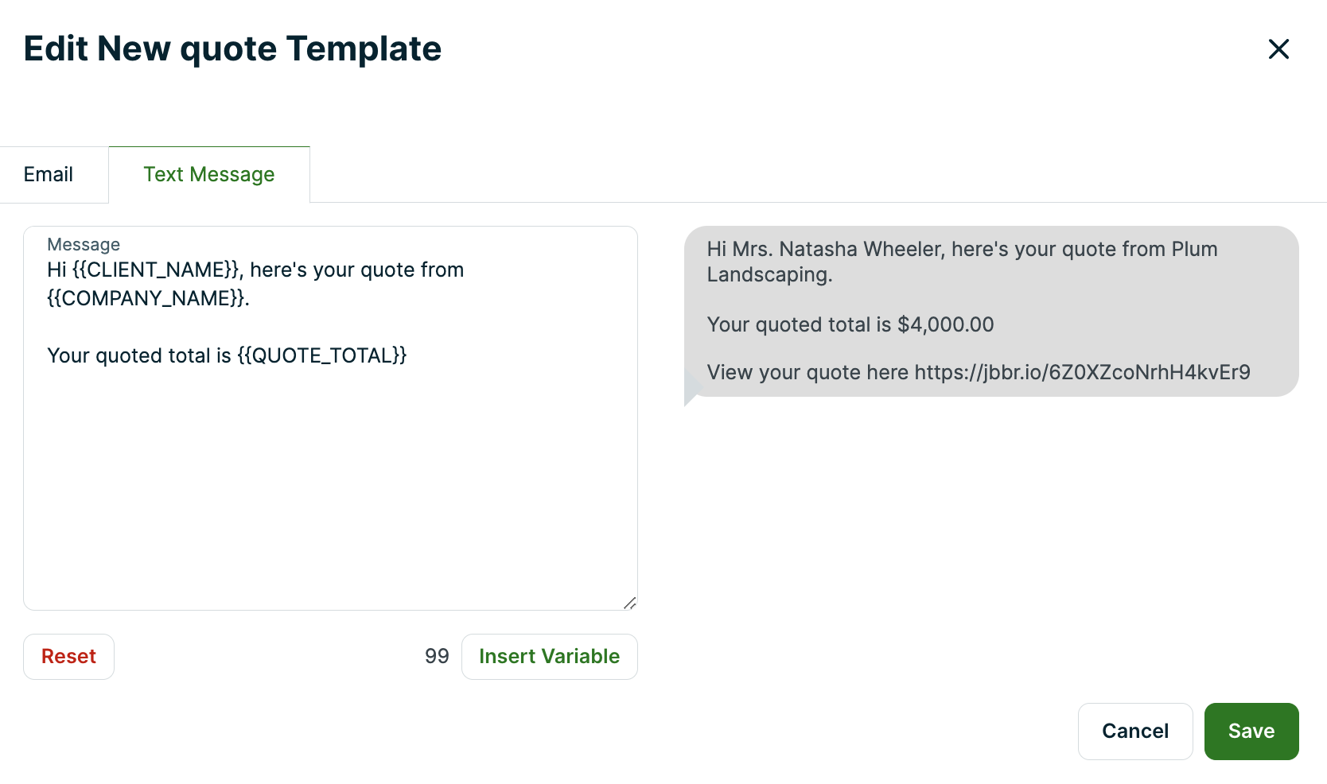Viewport: 1327px width, 784px height.
Task: Close the Edit New quote Template dialog
Action: tap(1278, 49)
